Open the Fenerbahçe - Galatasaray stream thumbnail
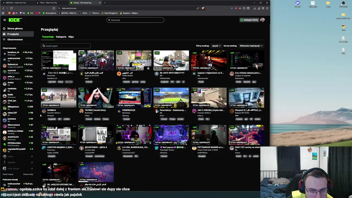Image resolution: width=352 pixels, height=198 pixels. tap(171, 98)
